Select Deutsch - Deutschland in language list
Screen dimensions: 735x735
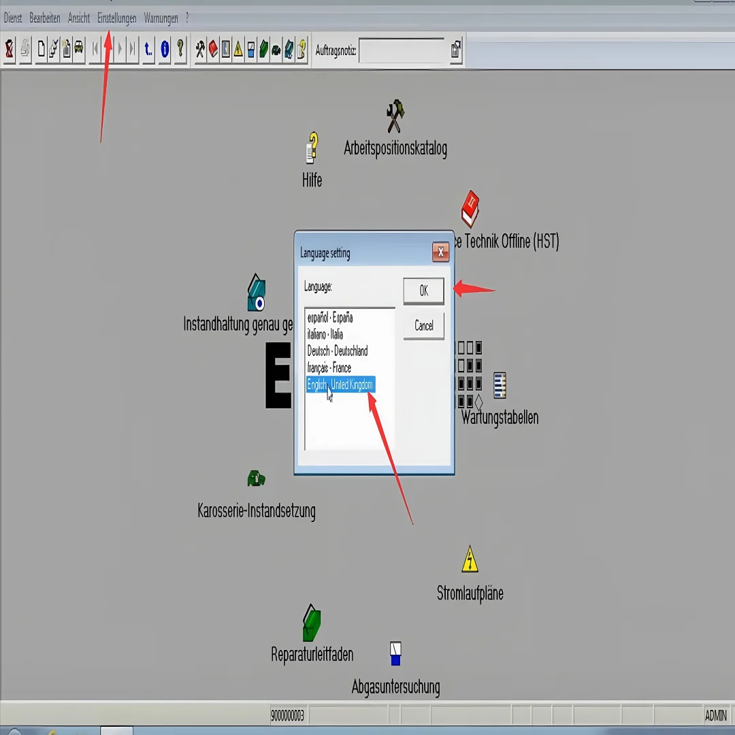coord(338,351)
